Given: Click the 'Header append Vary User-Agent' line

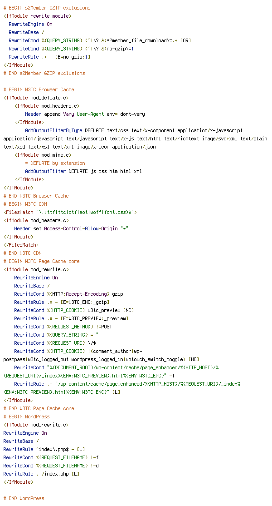Looking at the screenshot, I should (85, 114).
